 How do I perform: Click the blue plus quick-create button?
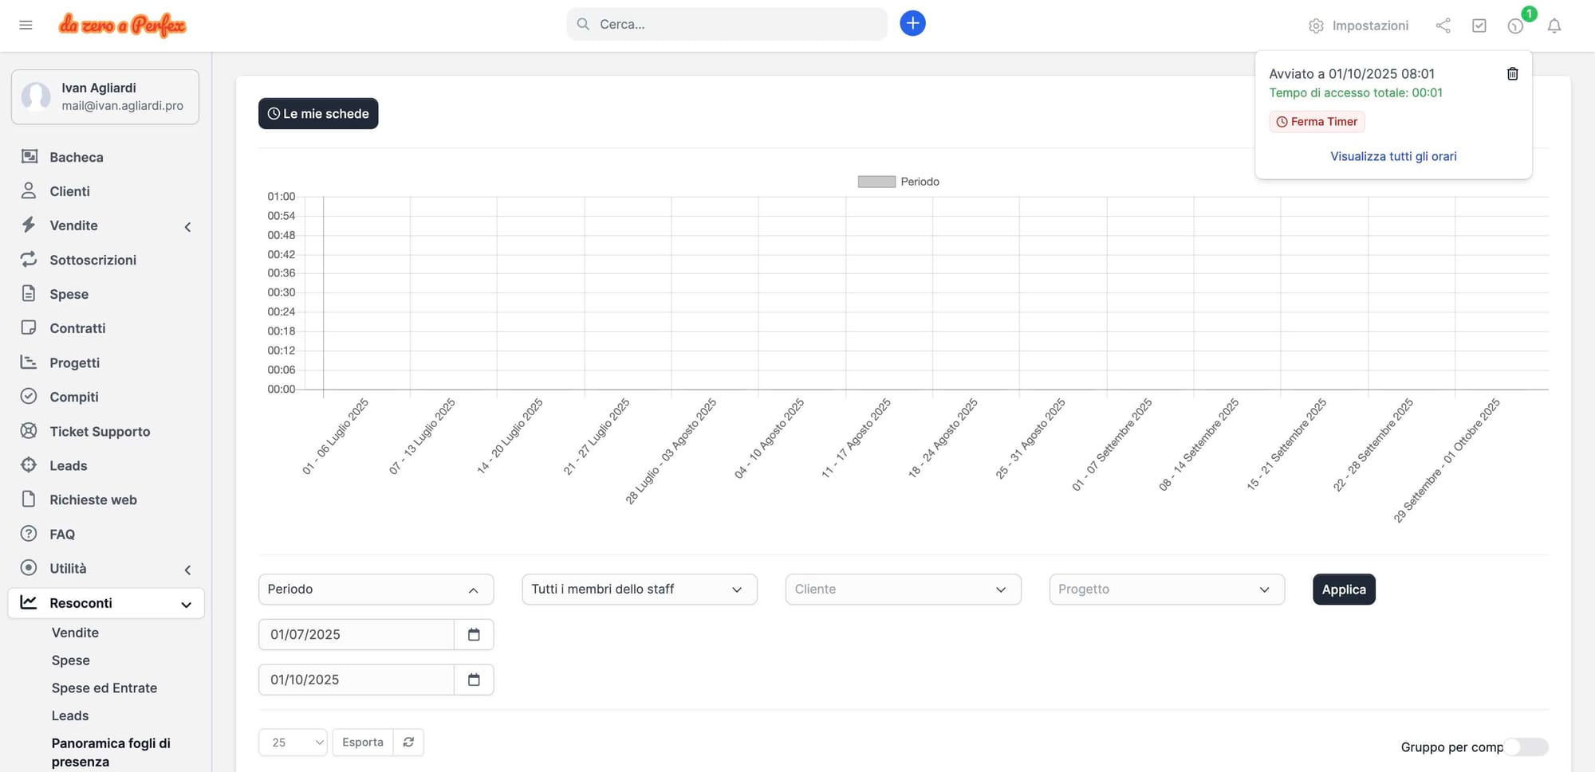(x=912, y=24)
